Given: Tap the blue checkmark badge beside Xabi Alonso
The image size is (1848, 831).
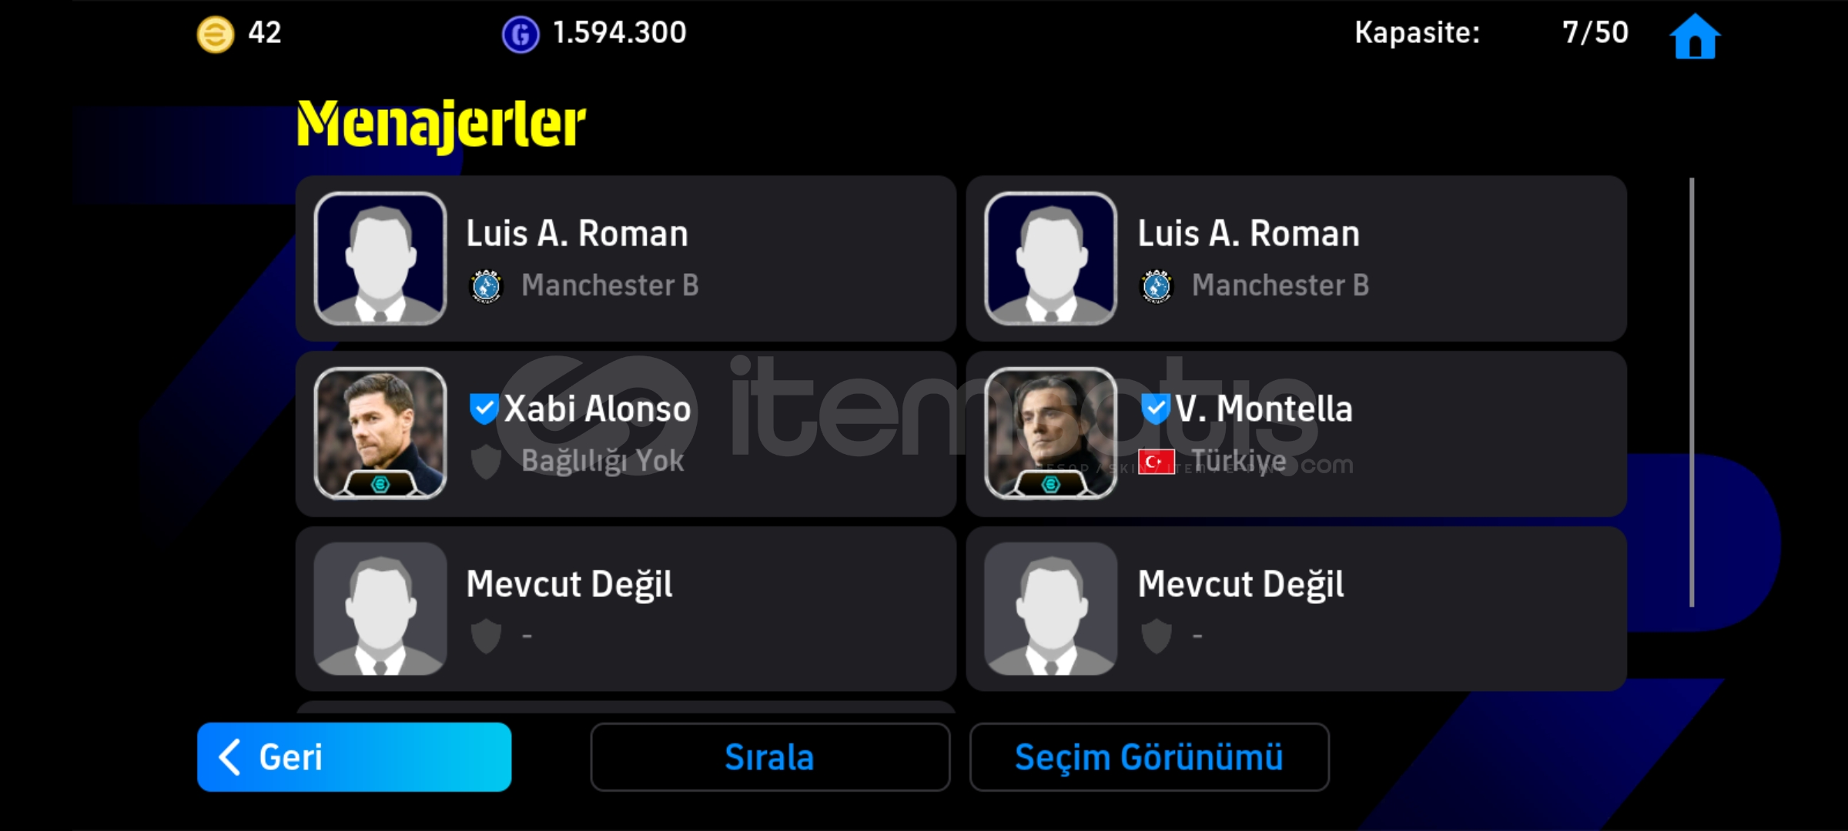Looking at the screenshot, I should point(484,409).
